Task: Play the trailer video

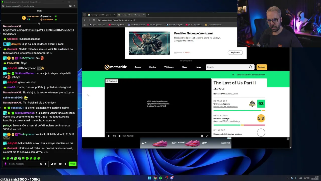Action: tap(109, 136)
